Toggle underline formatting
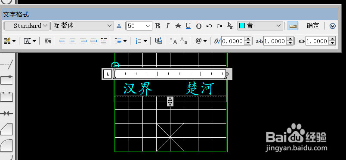The height and width of the screenshot is (160, 346). 188,26
